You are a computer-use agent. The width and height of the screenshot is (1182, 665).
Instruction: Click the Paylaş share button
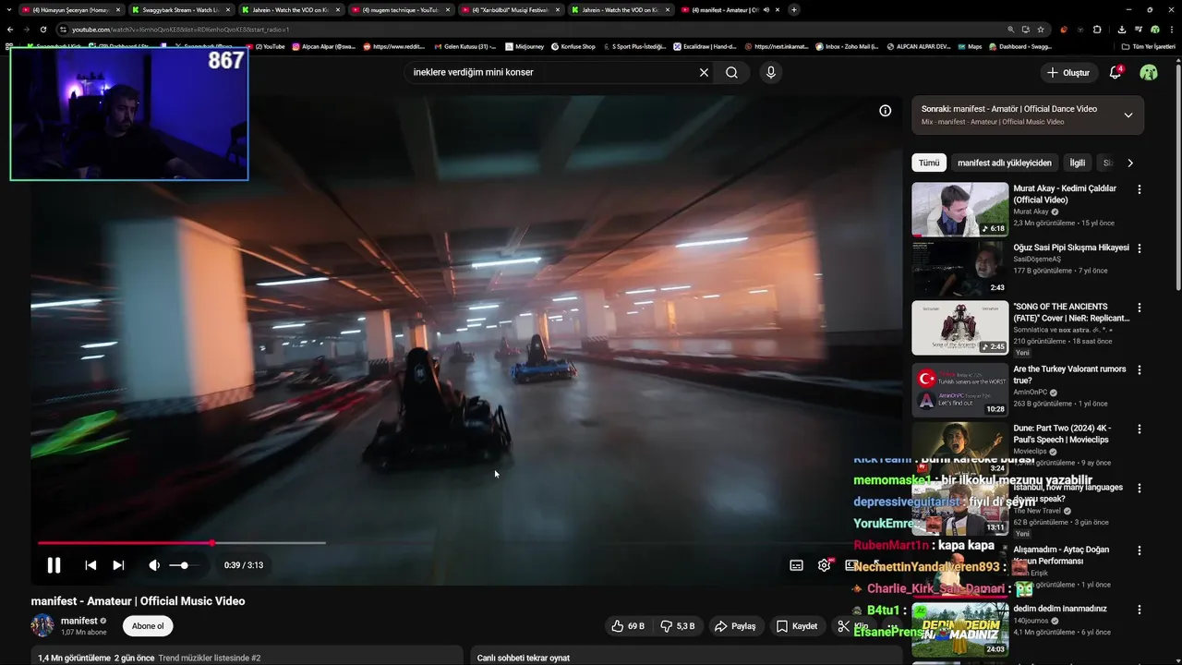pyautogui.click(x=736, y=626)
